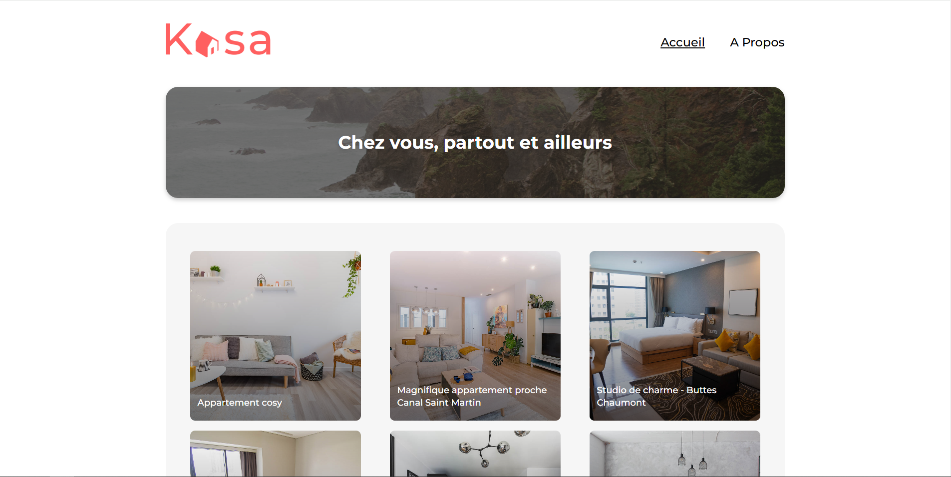Click the 'Chez vous, partout et ailleurs' heading
The height and width of the screenshot is (477, 951).
point(475,143)
